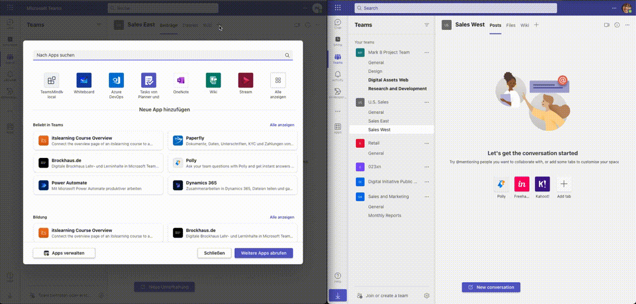Click the Apps verwalten button
The image size is (636, 304).
click(x=64, y=253)
